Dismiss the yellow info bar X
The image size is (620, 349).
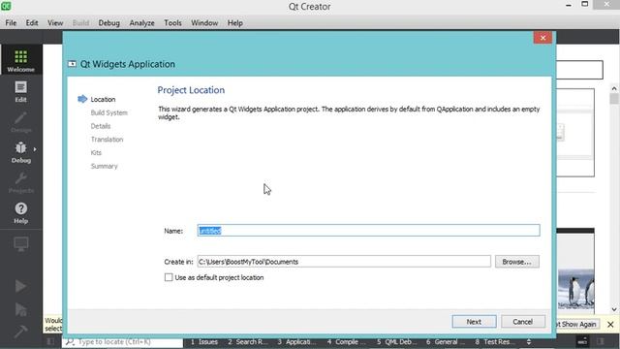(610, 325)
